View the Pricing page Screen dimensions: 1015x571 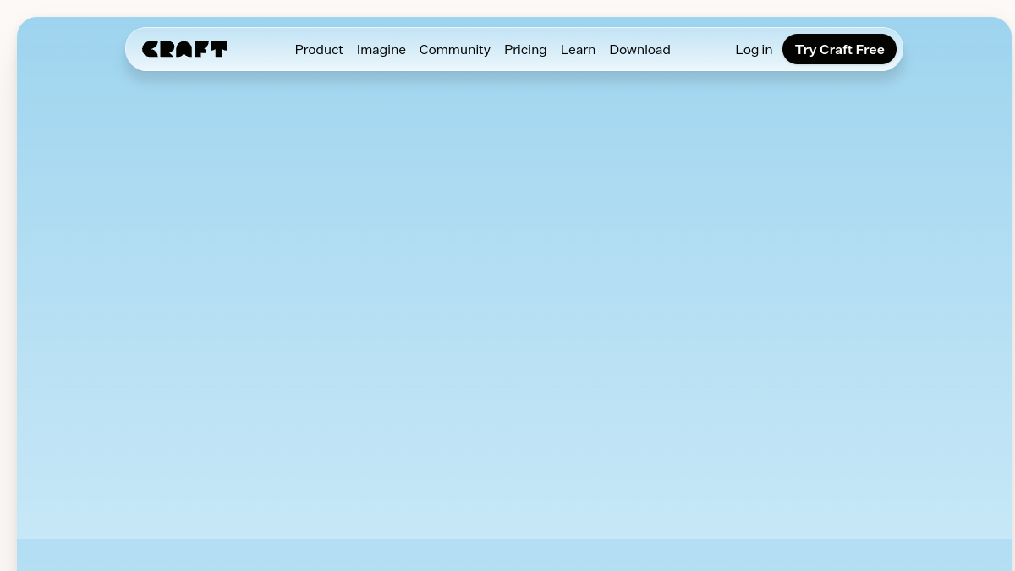pos(525,50)
